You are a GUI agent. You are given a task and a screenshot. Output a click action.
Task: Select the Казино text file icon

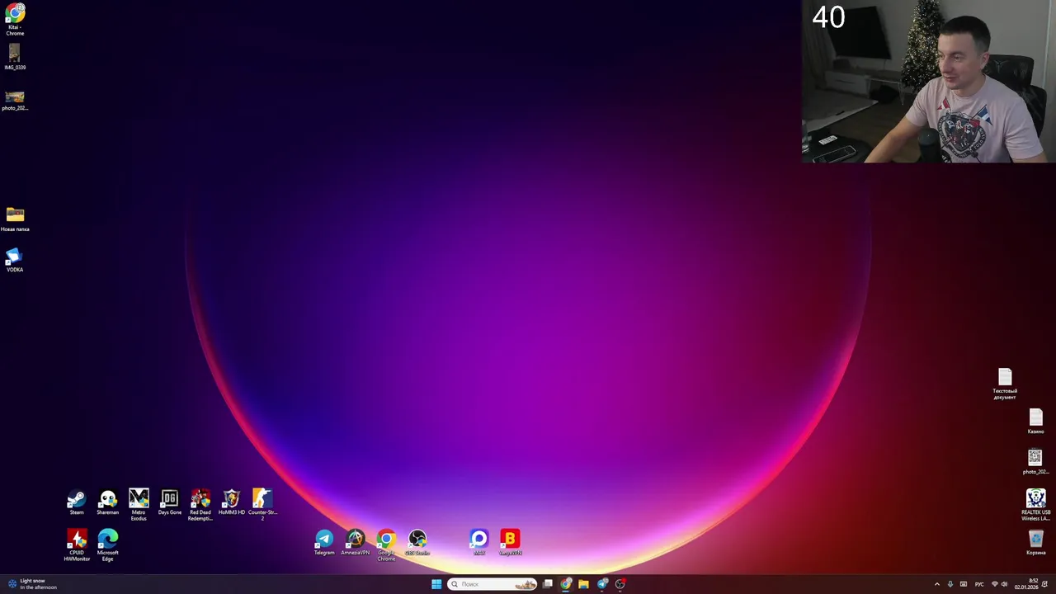coord(1036,422)
